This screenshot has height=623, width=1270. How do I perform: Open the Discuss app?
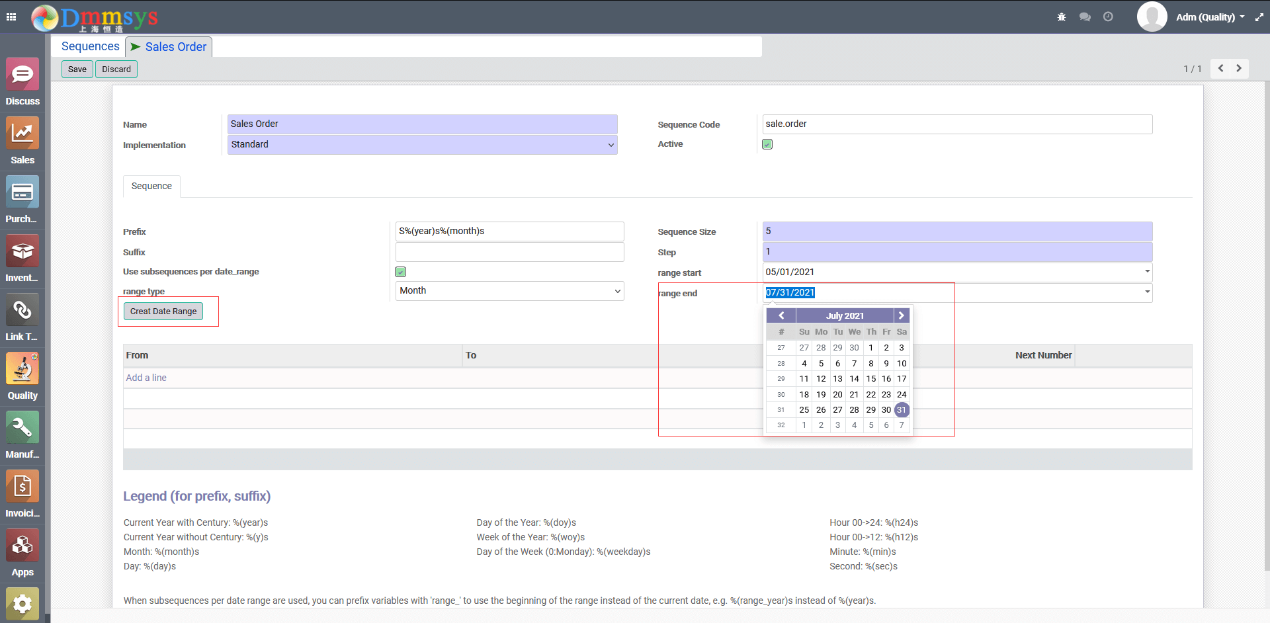click(22, 82)
